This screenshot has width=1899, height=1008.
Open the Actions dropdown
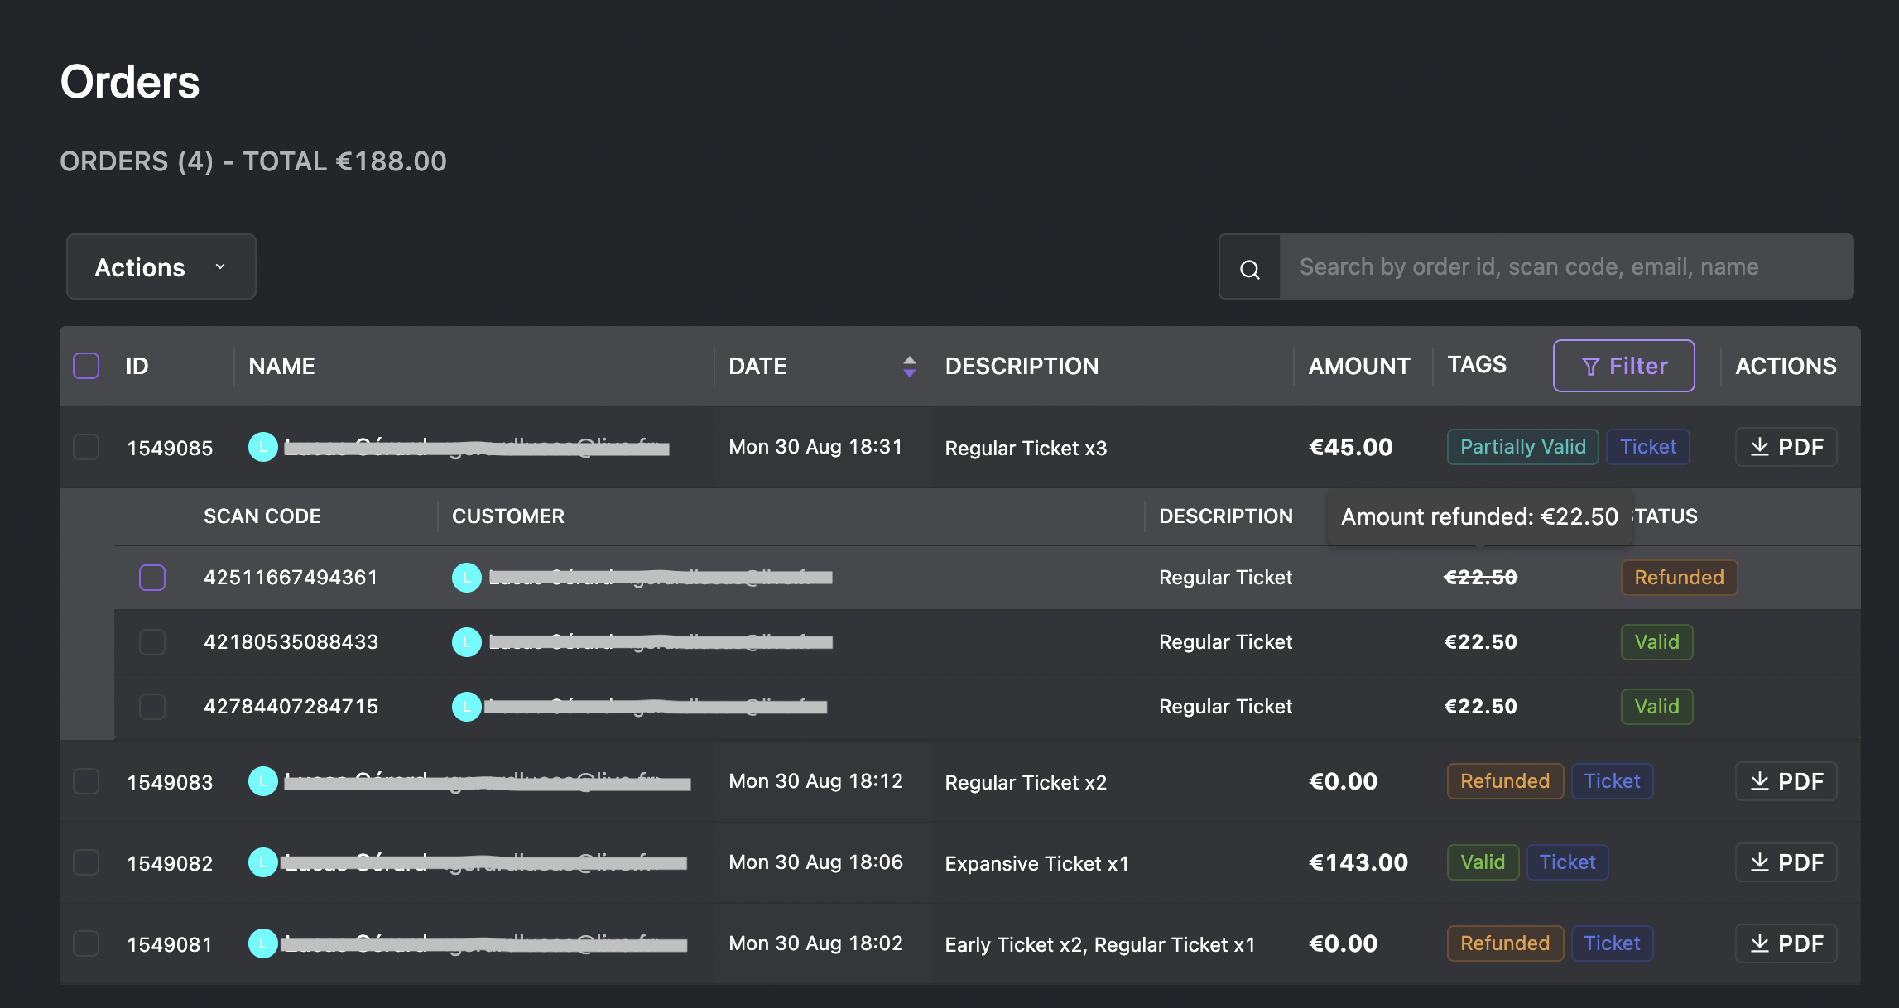[161, 266]
